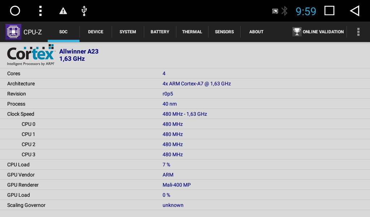This screenshot has width=370, height=217.
Task: Open the system menu three-dot icon in status bar
Action: point(40,11)
